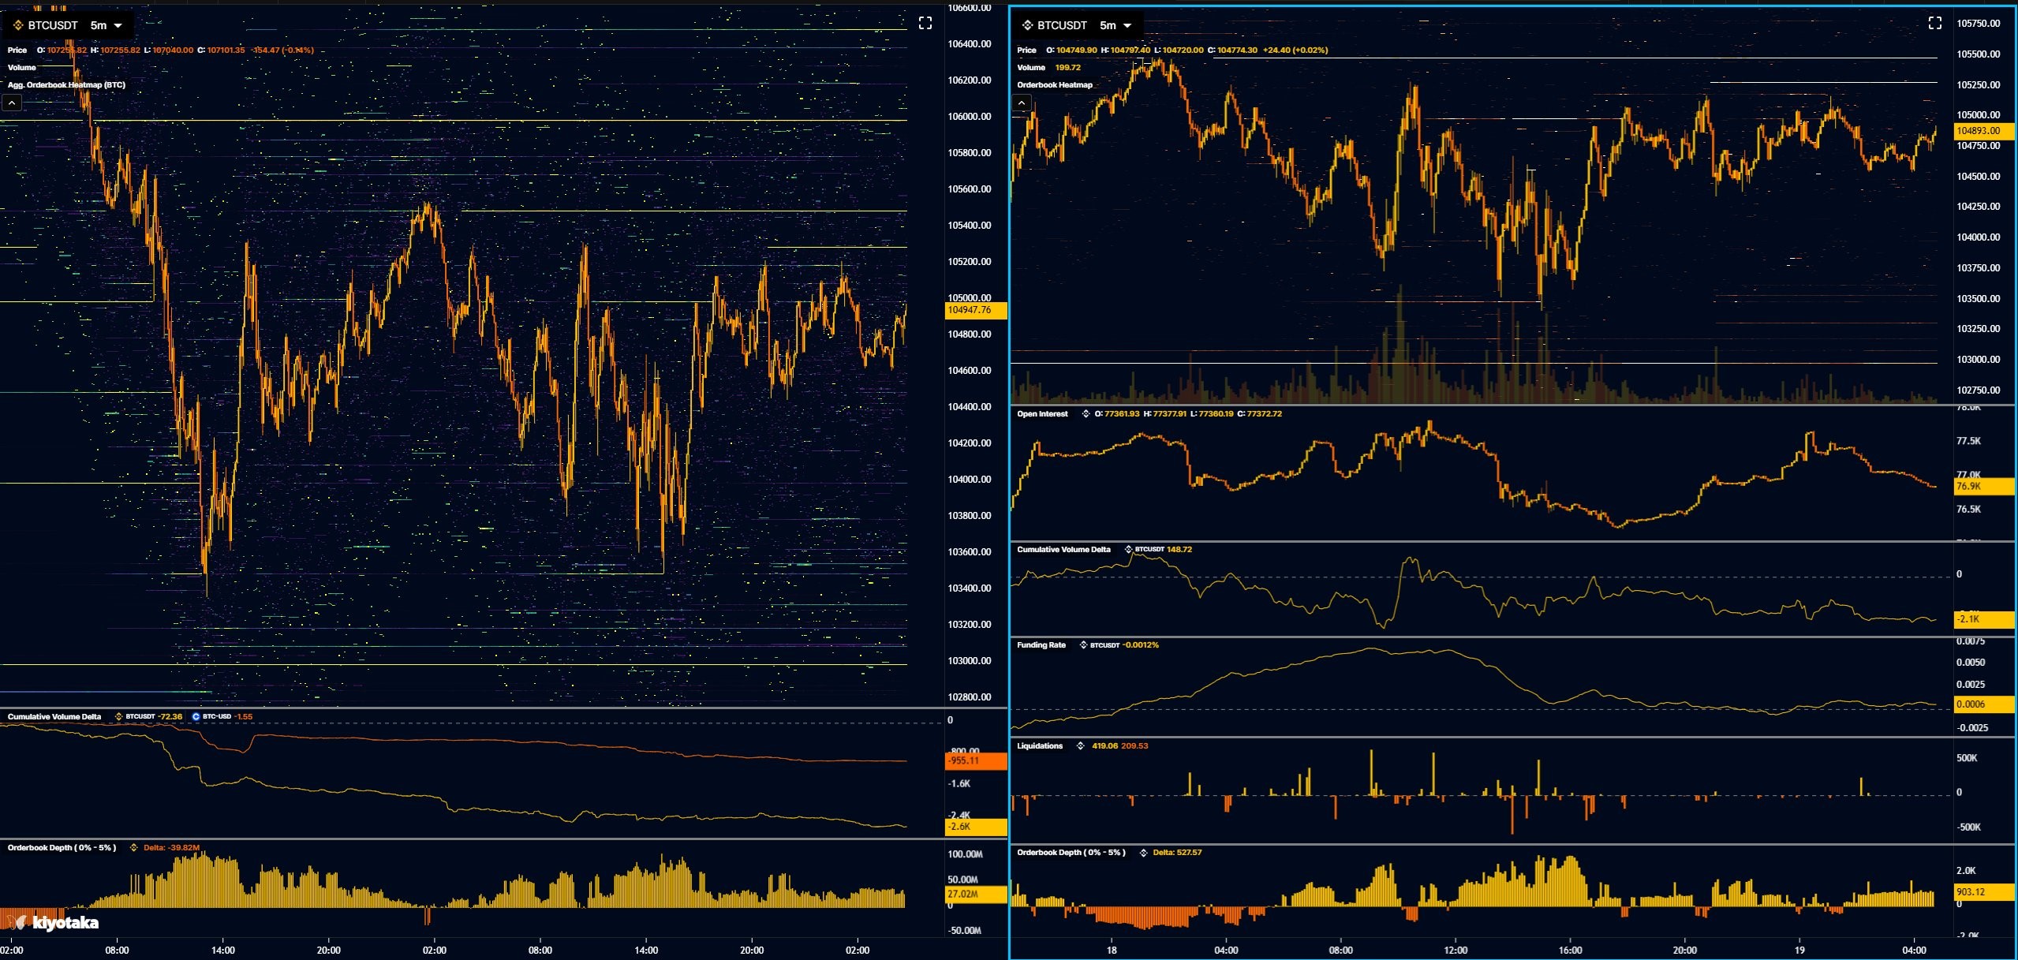2018x960 pixels.
Task: Select right chart Orderbook Depth ( 0% - 5% ) label
Action: tap(1071, 852)
